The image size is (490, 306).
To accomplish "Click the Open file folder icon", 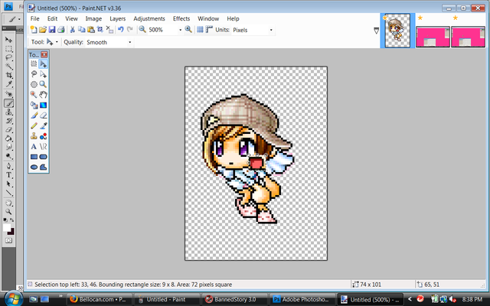I will tap(43, 30).
